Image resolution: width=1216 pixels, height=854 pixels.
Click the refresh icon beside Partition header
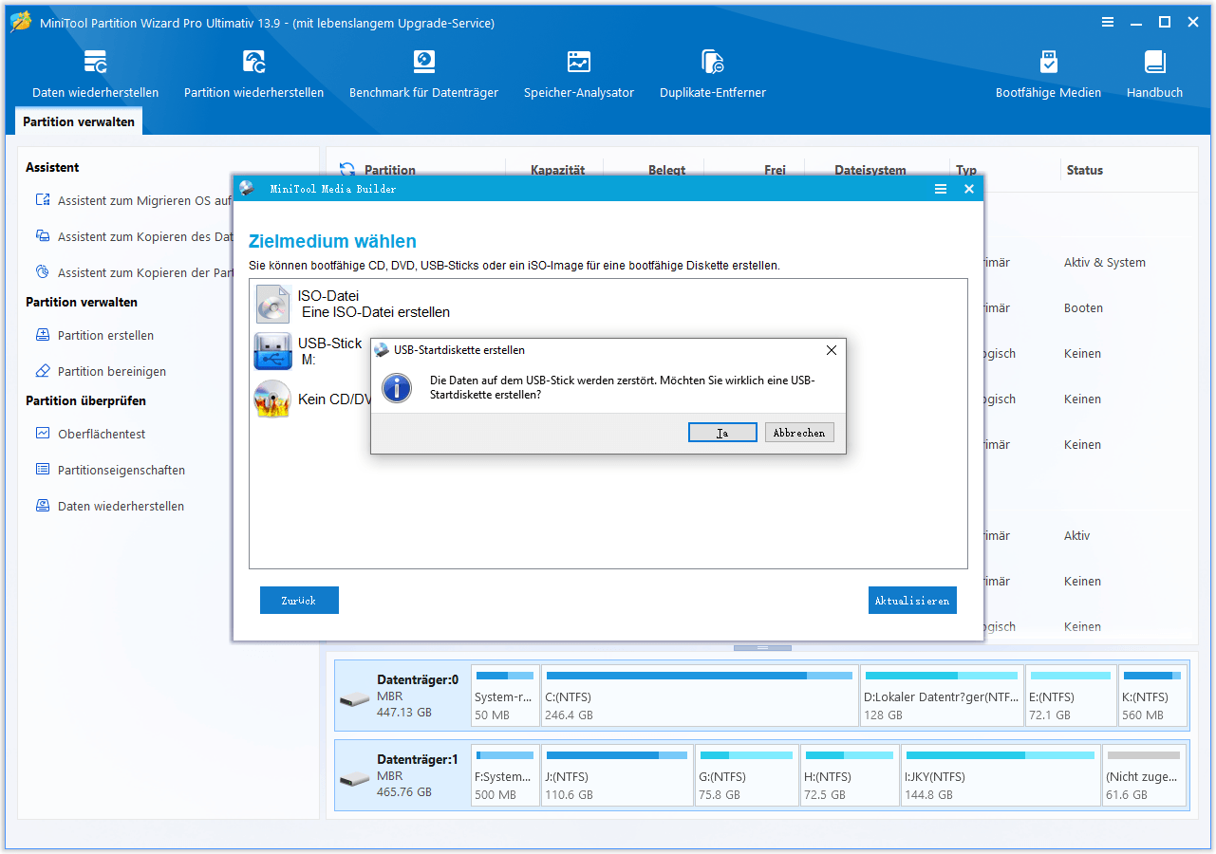coord(347,170)
